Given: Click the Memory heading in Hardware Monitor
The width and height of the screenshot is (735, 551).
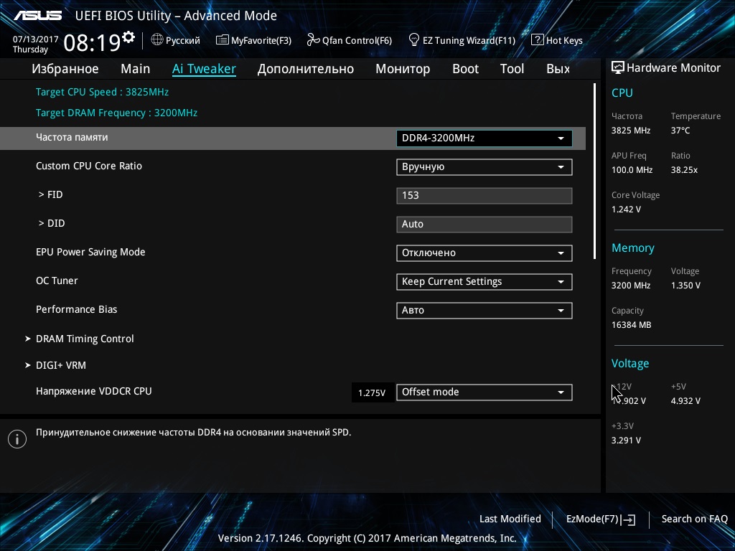Looking at the screenshot, I should (633, 248).
